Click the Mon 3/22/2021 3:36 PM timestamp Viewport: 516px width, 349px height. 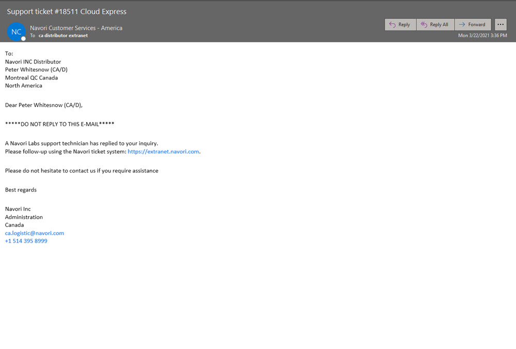click(482, 36)
